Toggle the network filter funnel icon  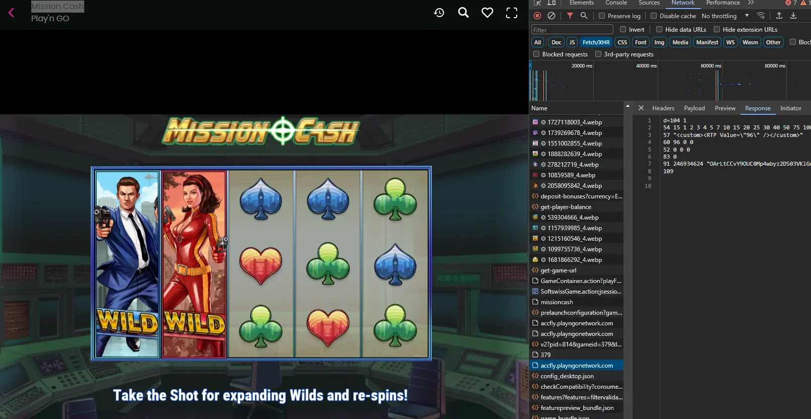(x=570, y=16)
